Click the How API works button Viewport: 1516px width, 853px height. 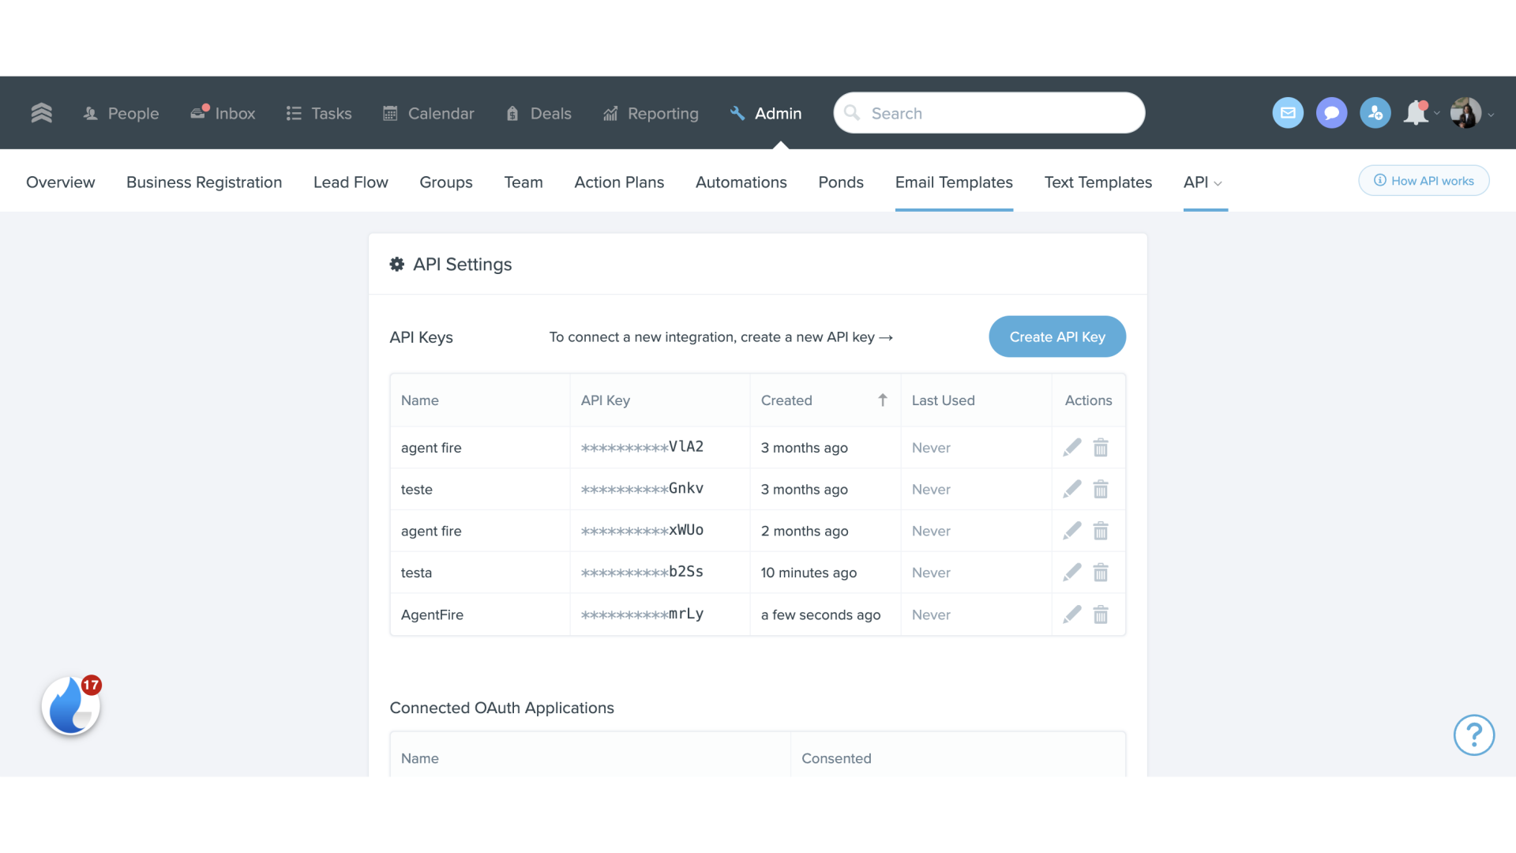point(1424,180)
